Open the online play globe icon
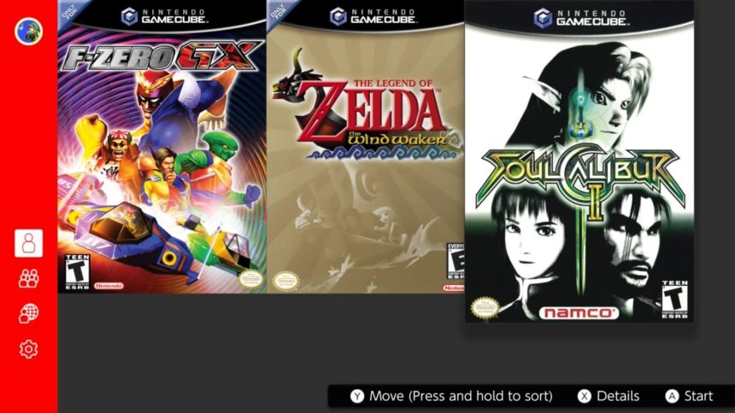Image resolution: width=735 pixels, height=413 pixels. tap(28, 313)
